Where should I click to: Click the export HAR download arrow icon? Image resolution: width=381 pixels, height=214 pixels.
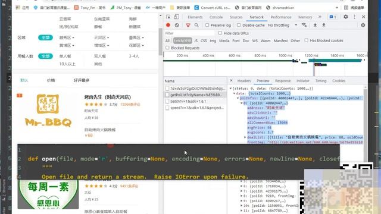pos(324,25)
